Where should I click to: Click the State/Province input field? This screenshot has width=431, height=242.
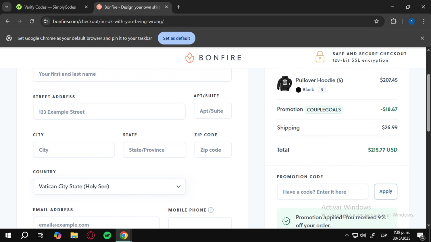155,150
